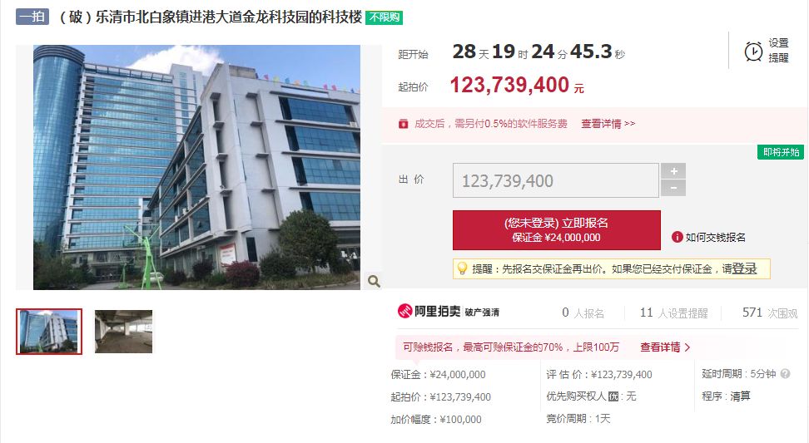Select the building exterior thumbnail
The width and height of the screenshot is (809, 443).
(x=49, y=332)
